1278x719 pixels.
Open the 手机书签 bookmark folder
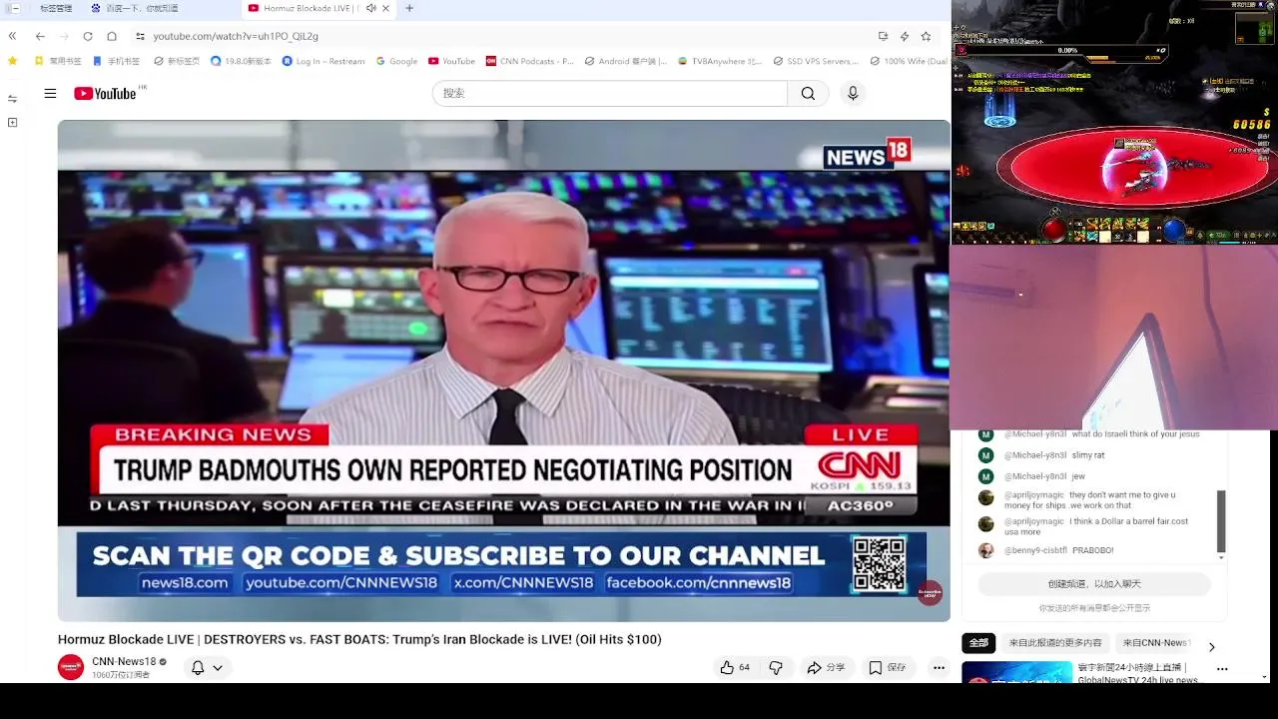point(117,61)
